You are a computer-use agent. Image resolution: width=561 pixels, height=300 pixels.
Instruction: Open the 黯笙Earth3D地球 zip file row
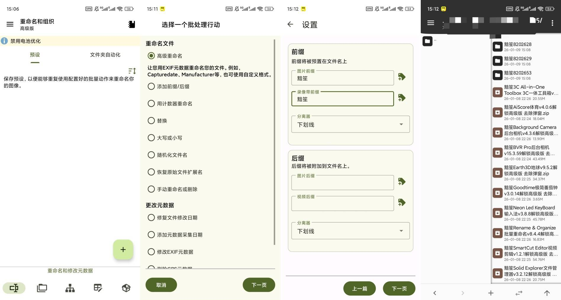tap(526, 173)
